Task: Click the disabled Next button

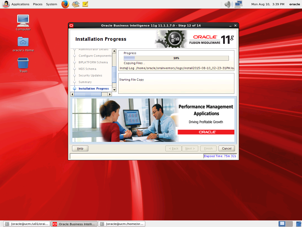Action: (x=190, y=148)
